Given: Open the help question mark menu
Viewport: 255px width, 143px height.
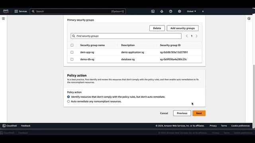Looking at the screenshot, I should tap(171, 12).
